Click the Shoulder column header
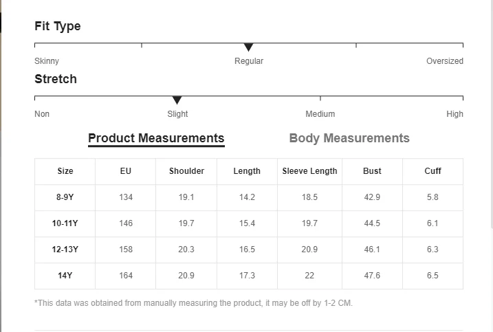This screenshot has height=332, width=493. coord(186,171)
